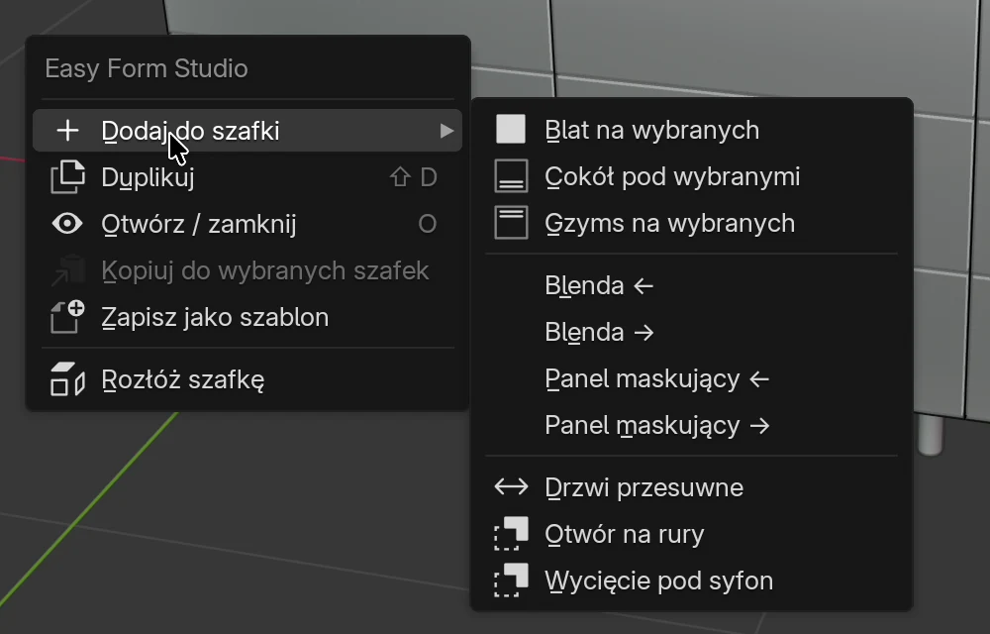Image resolution: width=990 pixels, height=634 pixels.
Task: Click the O shortcut hint on Otwórz / zamknij
Action: (x=428, y=224)
